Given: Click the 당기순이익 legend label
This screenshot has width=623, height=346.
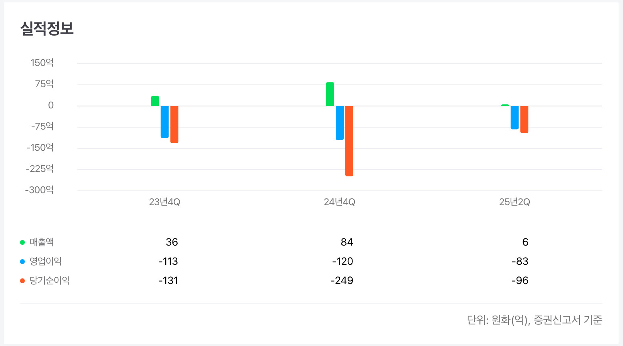Looking at the screenshot, I should [50, 281].
